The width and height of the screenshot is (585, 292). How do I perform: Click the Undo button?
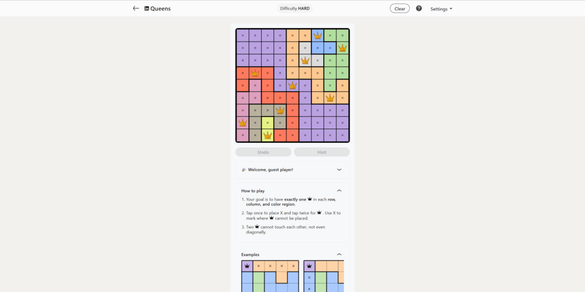click(x=263, y=152)
